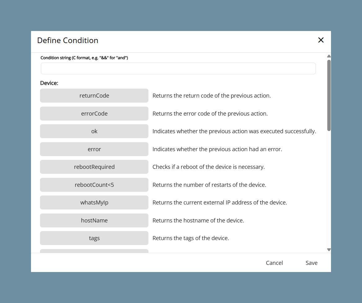Insert the rebootCount<5 condition
Image resolution: width=362 pixels, height=303 pixels.
coord(94,185)
